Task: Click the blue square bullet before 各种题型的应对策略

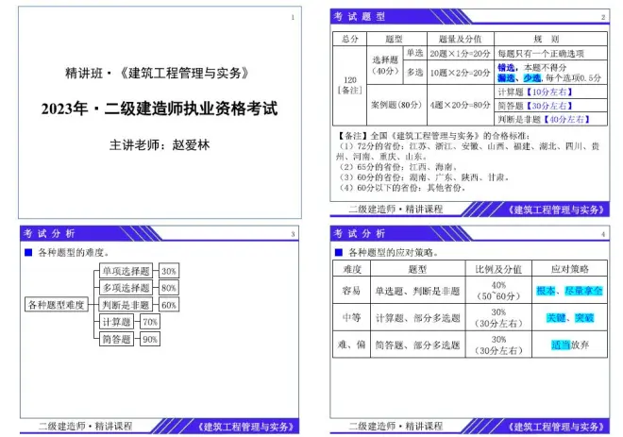Action: pyautogui.click(x=339, y=252)
